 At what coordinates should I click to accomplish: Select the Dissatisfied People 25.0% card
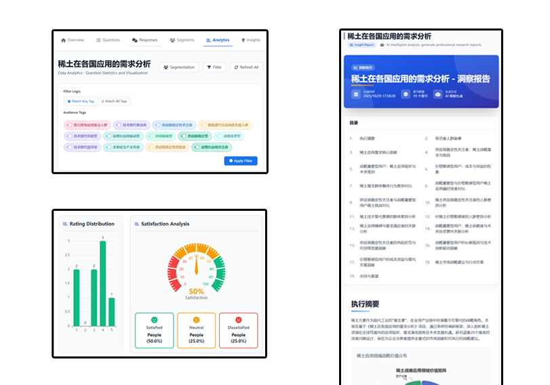(239, 330)
